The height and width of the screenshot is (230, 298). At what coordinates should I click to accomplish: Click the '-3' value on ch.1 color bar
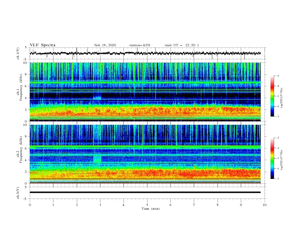pyautogui.click(x=277, y=76)
